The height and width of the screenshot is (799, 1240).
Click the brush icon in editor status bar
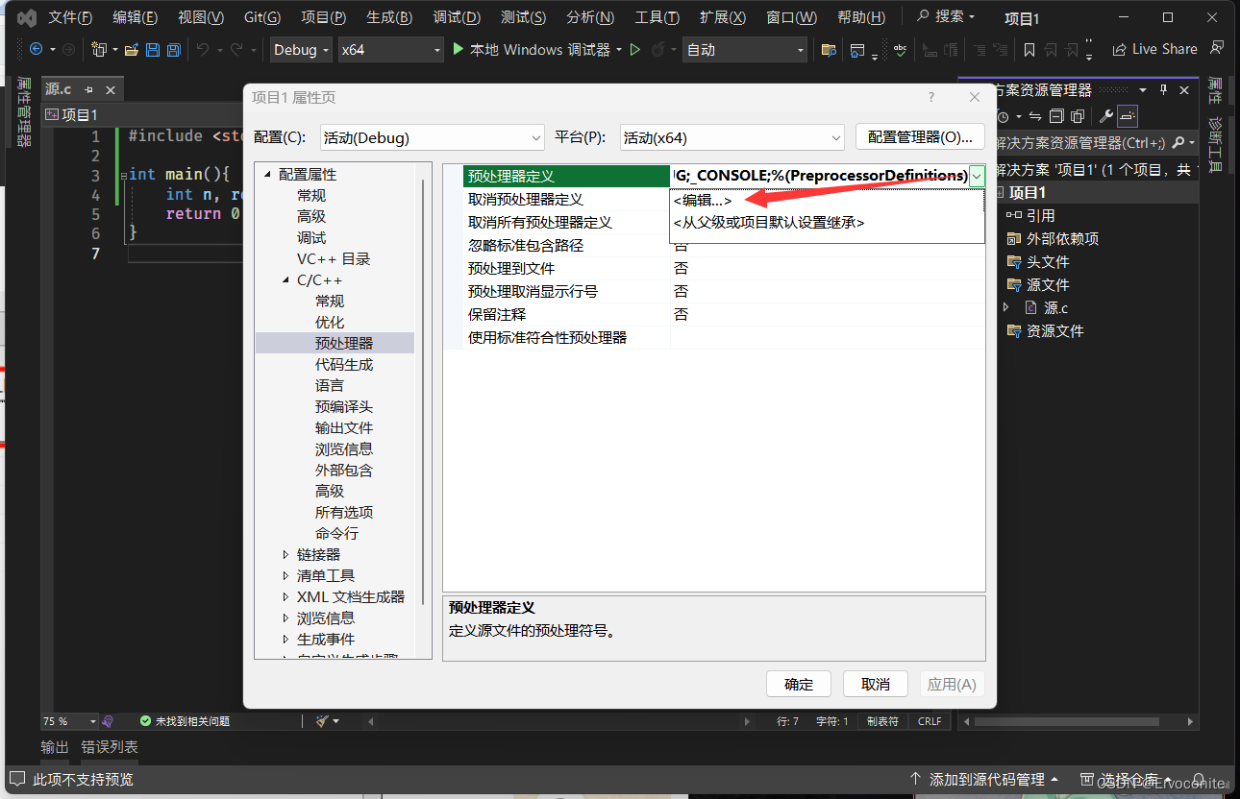point(323,721)
